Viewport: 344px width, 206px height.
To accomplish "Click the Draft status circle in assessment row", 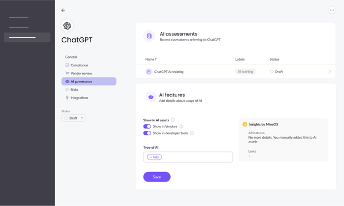I will point(271,72).
